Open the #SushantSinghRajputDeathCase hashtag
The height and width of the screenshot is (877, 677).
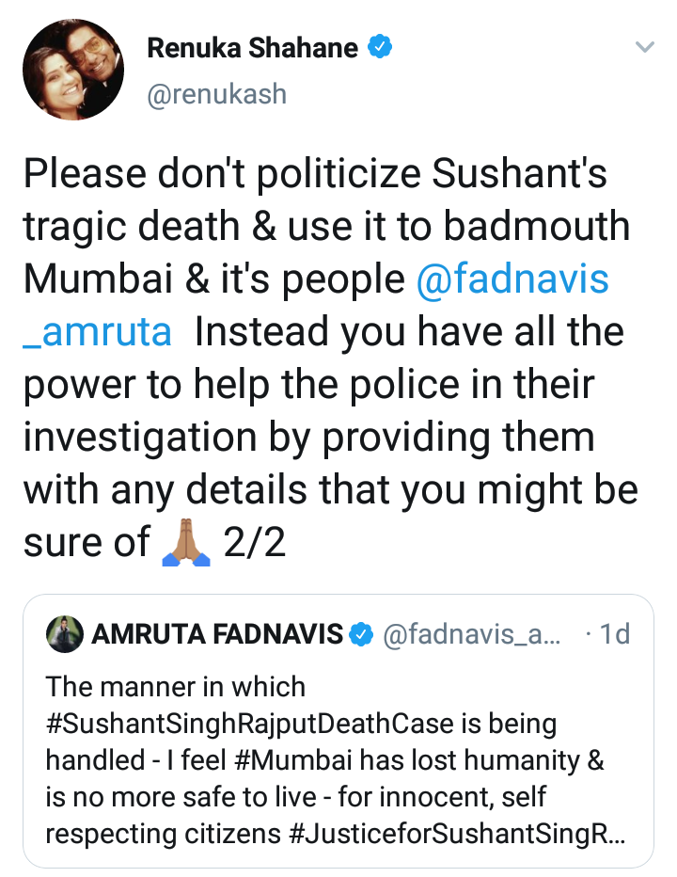click(301, 725)
